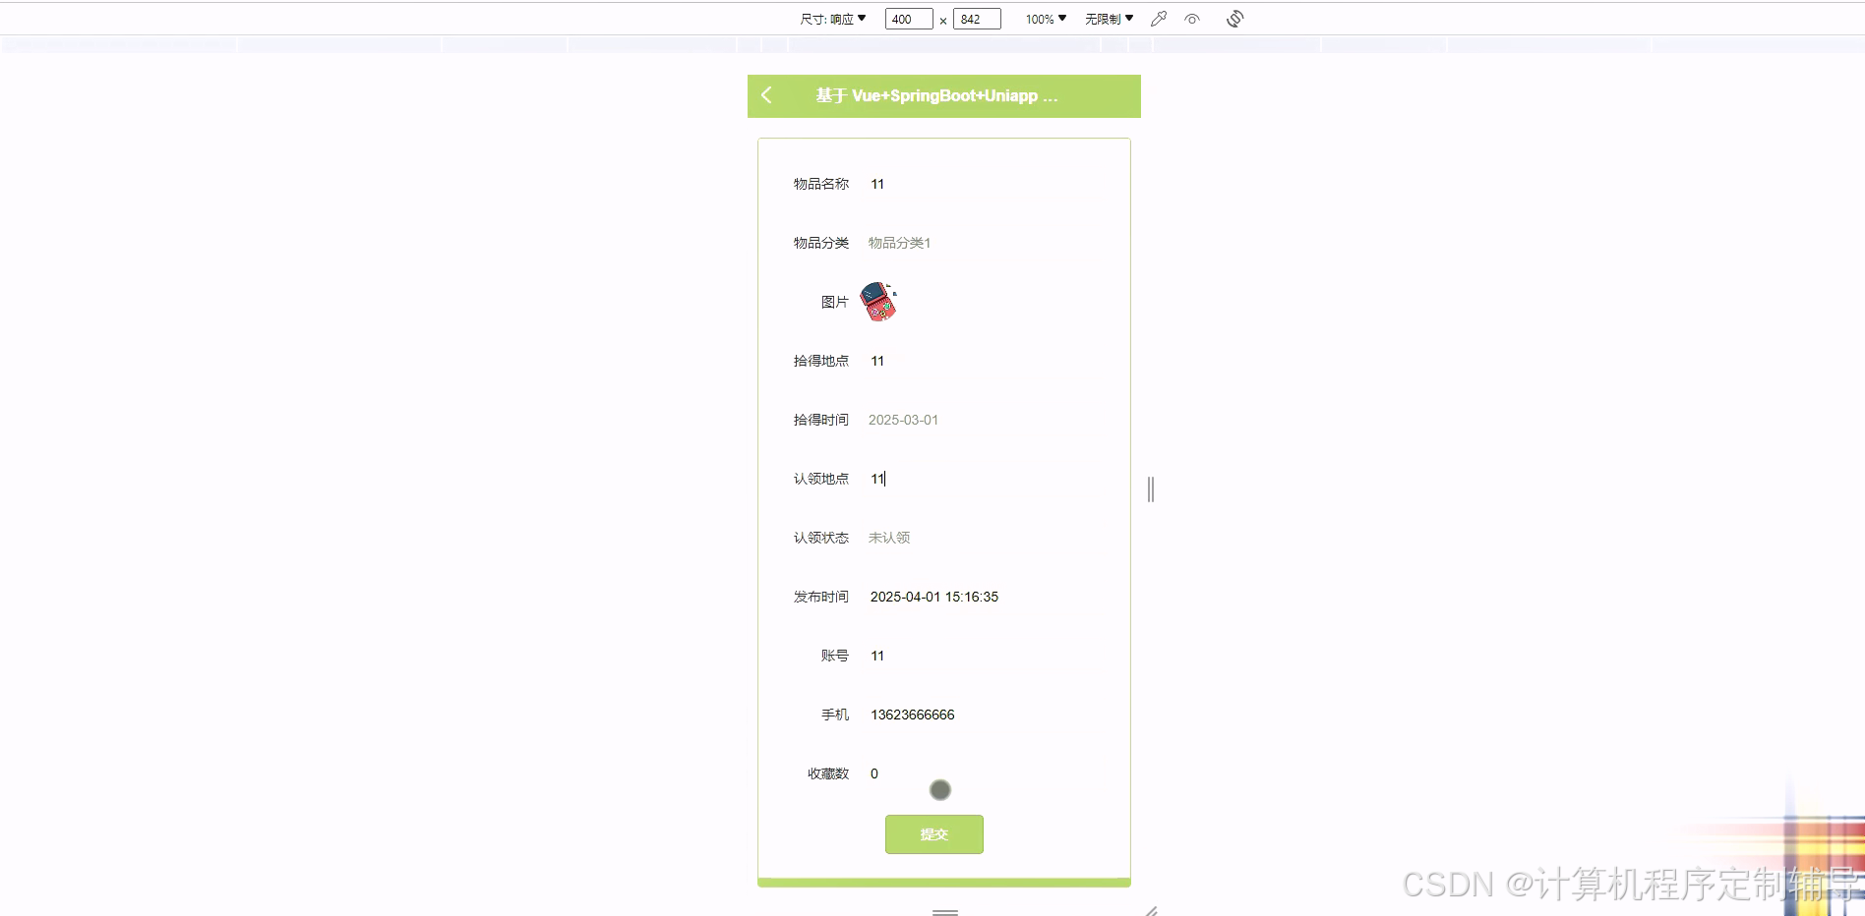Click the height field showing 842
The width and height of the screenshot is (1865, 916).
[x=976, y=18]
